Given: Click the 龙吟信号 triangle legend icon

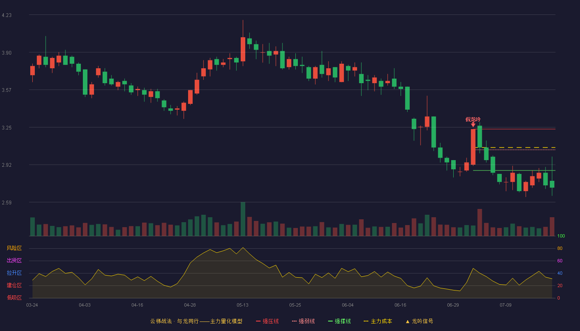Looking at the screenshot, I should click(x=407, y=321).
